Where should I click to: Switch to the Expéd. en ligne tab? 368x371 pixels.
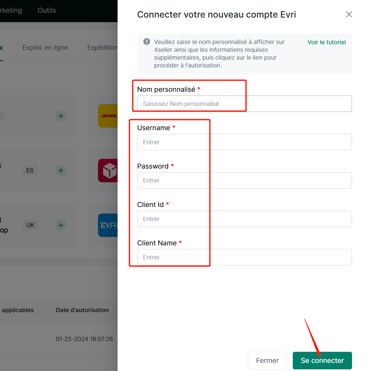(45, 48)
